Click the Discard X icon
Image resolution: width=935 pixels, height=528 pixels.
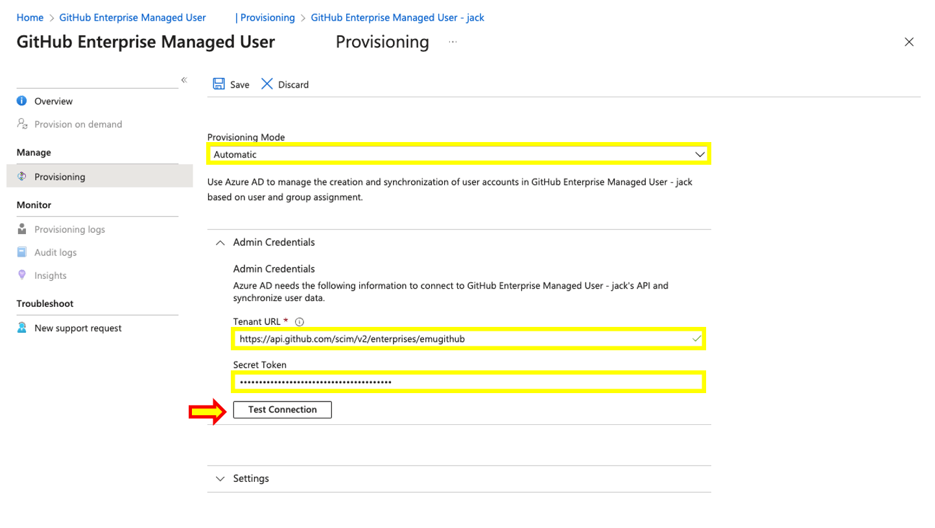[x=266, y=84]
